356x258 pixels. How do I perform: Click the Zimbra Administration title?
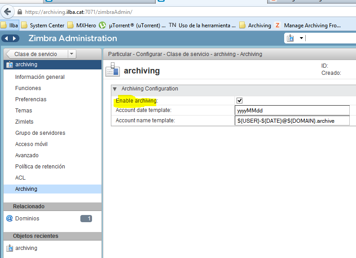pyautogui.click(x=73, y=38)
